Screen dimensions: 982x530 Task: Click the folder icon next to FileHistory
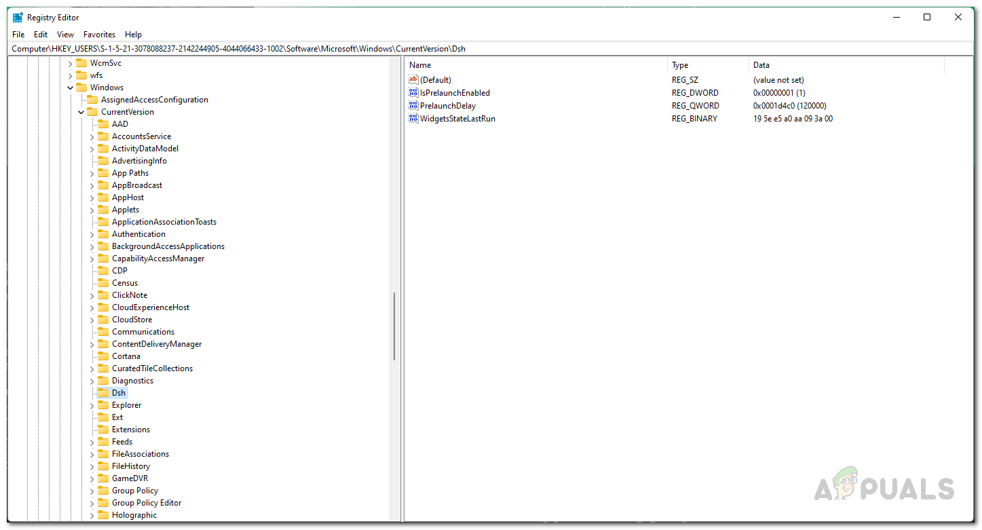coord(103,466)
